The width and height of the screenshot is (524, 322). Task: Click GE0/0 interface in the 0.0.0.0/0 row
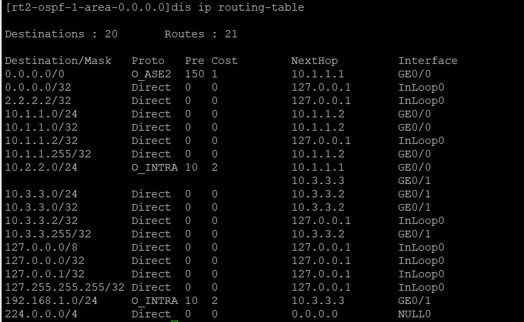pos(415,74)
